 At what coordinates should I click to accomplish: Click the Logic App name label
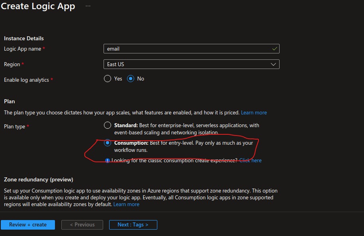coord(23,49)
